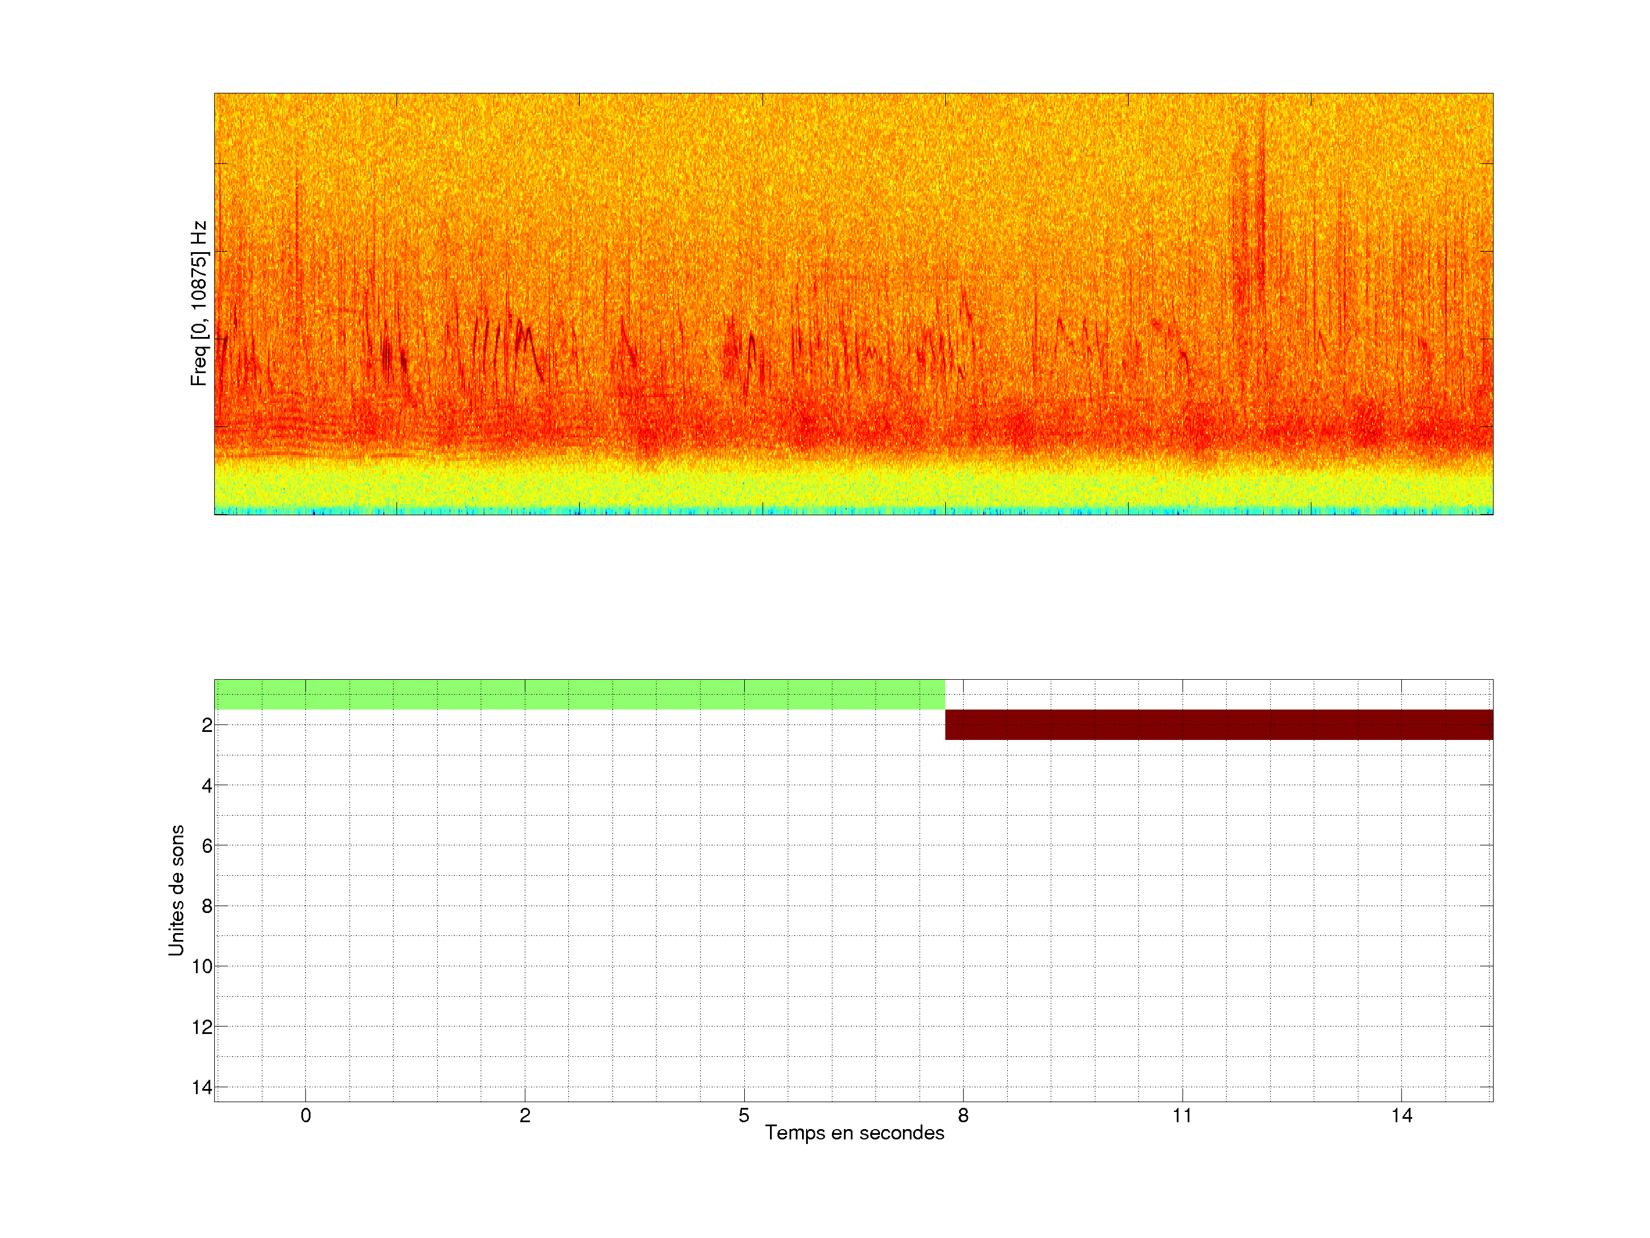Select x-axis tick label 2
Image resolution: width=1650 pixels, height=1238 pixels.
coord(525,1115)
